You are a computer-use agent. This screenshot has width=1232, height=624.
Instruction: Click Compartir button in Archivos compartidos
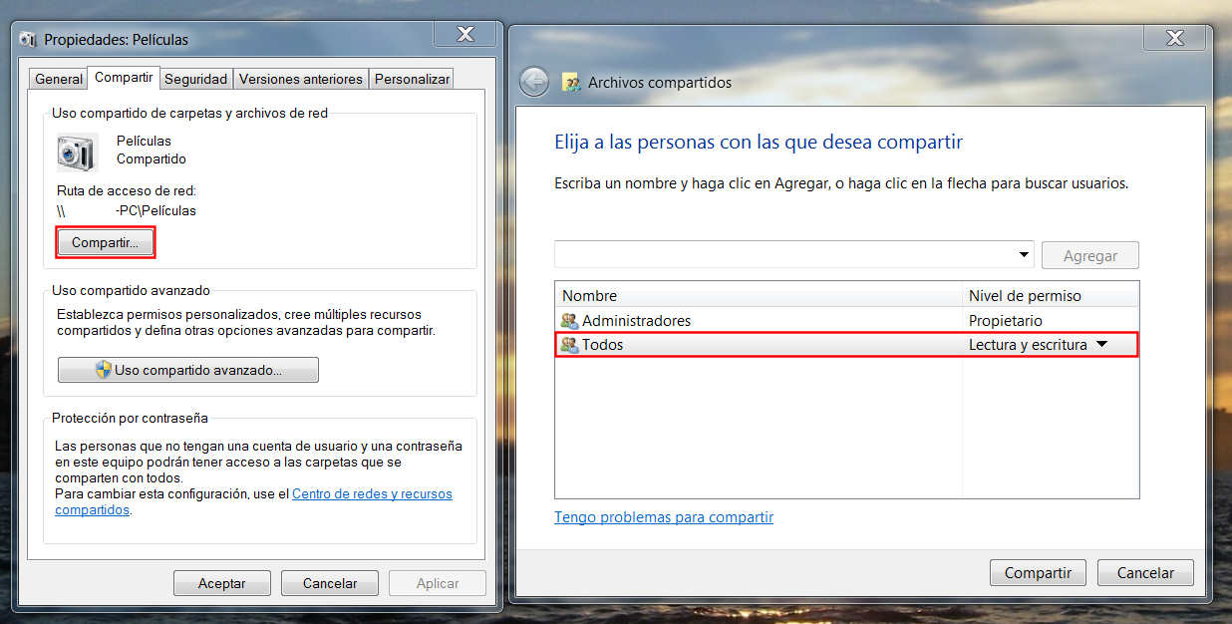[x=1038, y=572]
